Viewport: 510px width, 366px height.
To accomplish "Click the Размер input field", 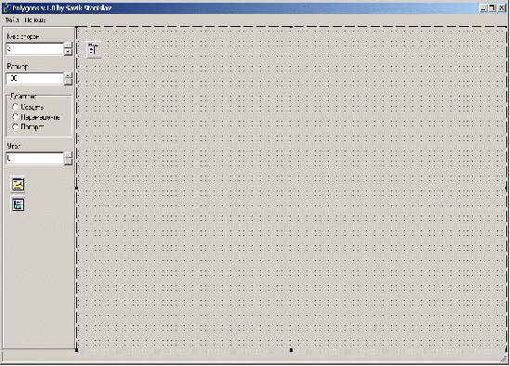I will [34, 78].
